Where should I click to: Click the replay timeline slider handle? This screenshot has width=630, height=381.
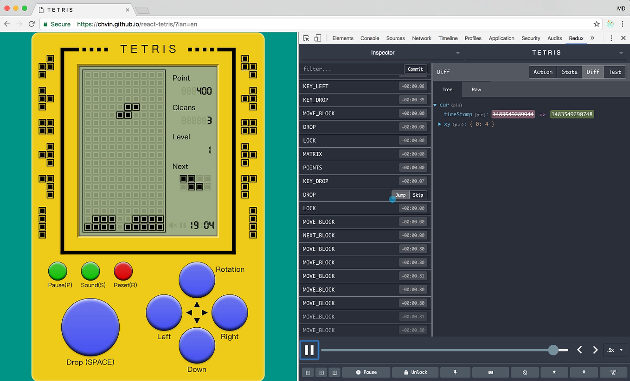point(553,350)
